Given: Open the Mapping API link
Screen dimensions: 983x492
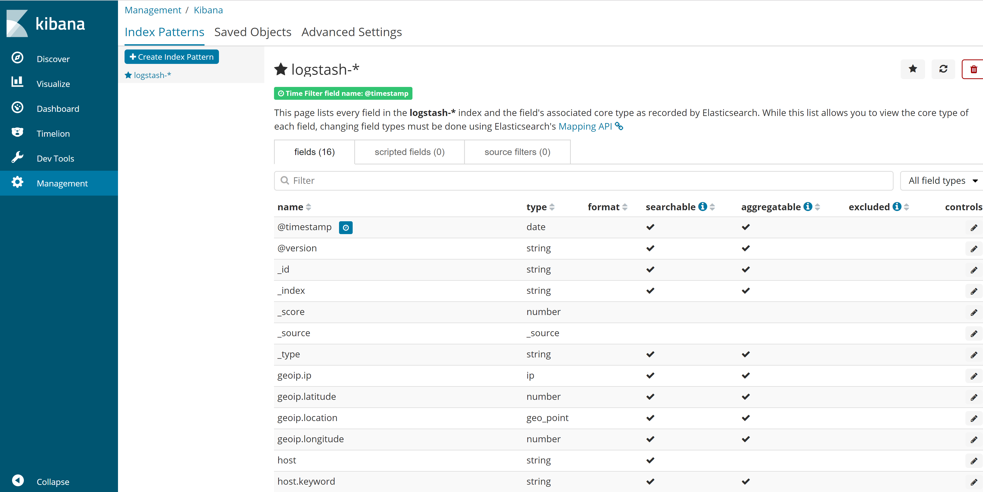Looking at the screenshot, I should pyautogui.click(x=585, y=126).
